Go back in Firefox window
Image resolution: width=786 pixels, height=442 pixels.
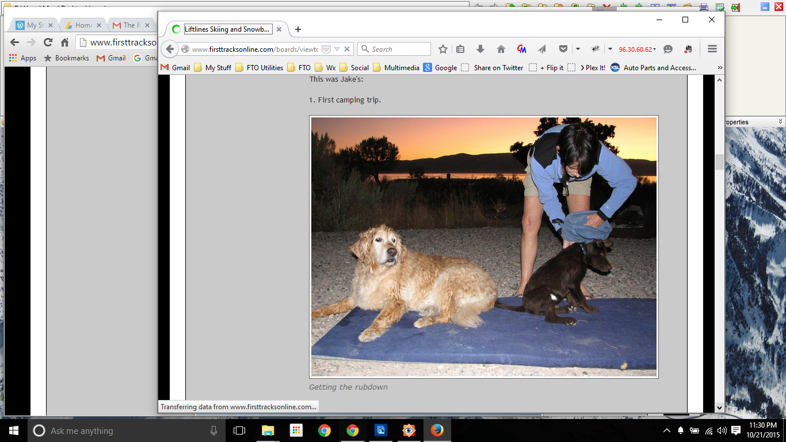click(x=170, y=49)
